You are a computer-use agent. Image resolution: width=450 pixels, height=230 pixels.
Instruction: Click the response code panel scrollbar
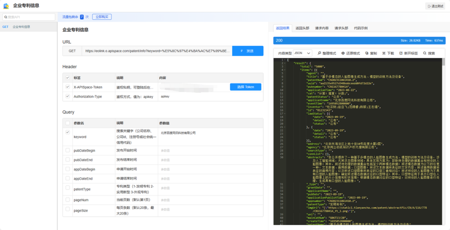tap(443, 61)
